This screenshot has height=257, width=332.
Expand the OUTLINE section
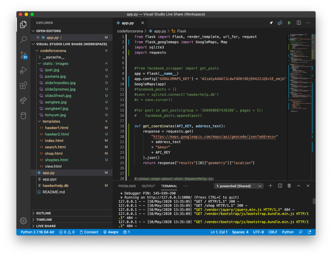(x=43, y=213)
